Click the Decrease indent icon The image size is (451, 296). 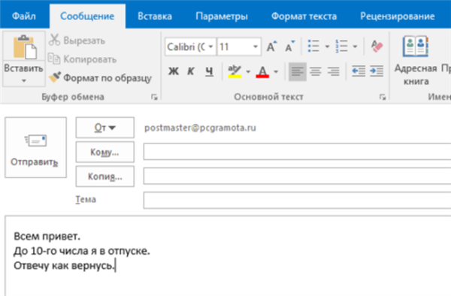point(359,71)
